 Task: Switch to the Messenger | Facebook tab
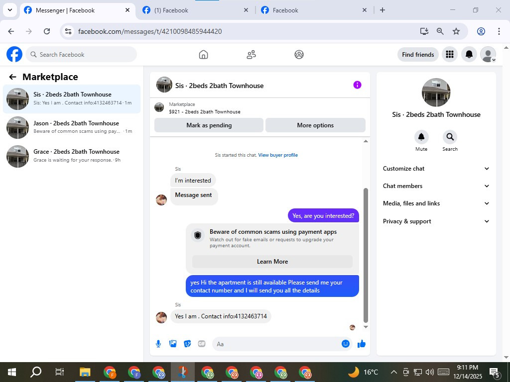(77, 10)
